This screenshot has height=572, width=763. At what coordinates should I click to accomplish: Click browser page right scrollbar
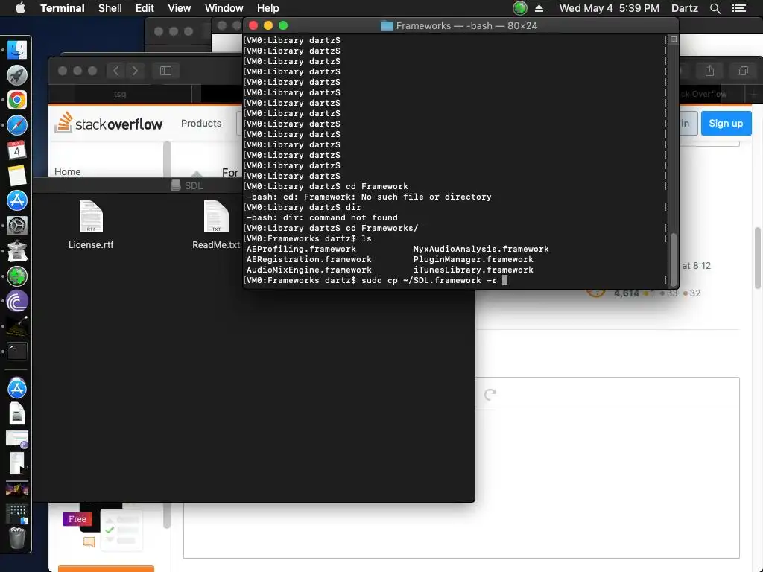[758, 258]
